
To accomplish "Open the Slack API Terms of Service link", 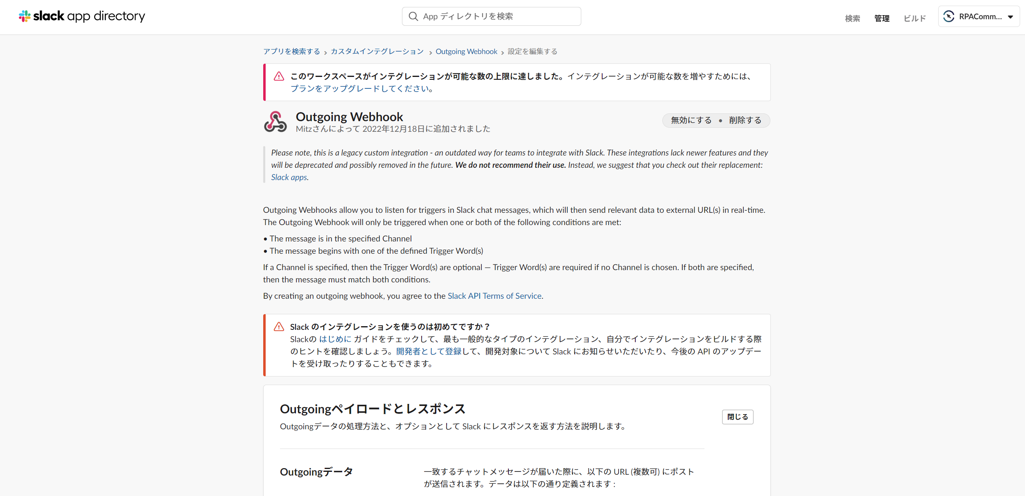I will tap(494, 295).
